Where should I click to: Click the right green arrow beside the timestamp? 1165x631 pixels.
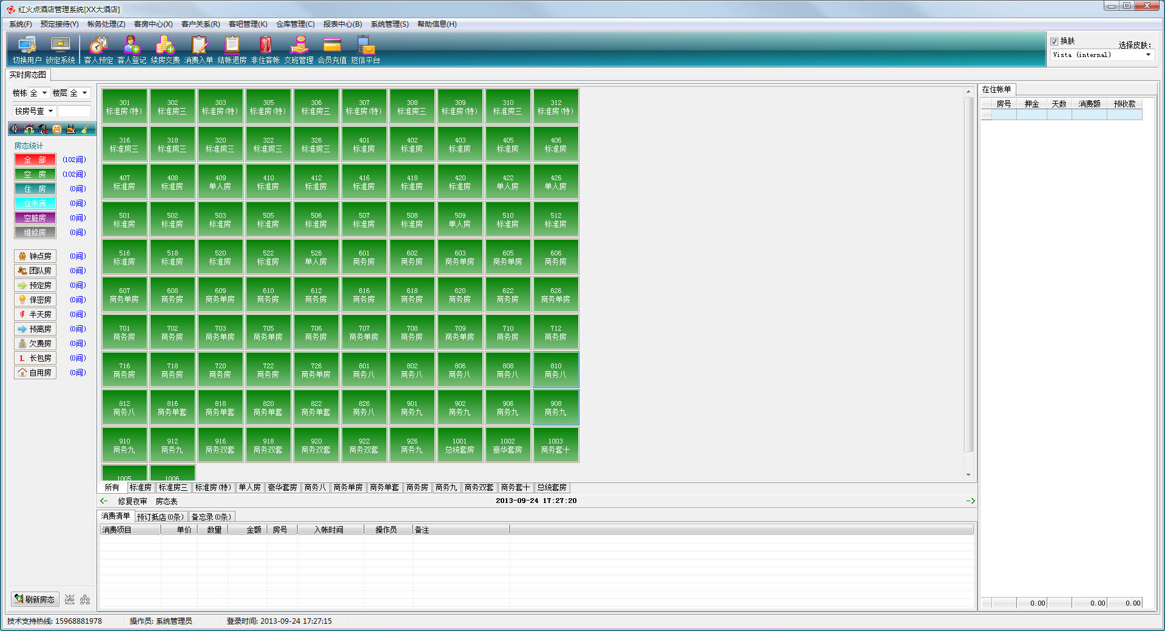pyautogui.click(x=970, y=501)
